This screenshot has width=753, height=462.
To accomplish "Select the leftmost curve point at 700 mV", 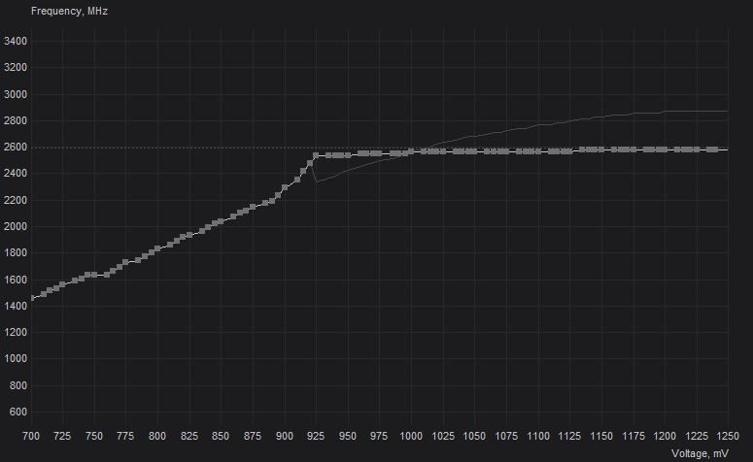I will tap(32, 298).
